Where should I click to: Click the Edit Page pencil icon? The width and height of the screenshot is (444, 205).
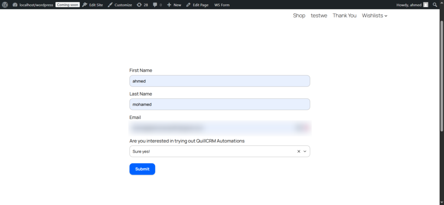[x=189, y=5]
